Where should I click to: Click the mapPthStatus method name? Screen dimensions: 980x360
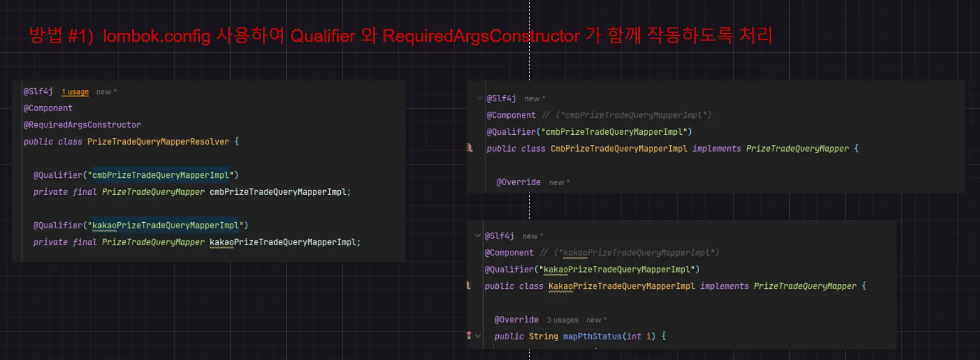592,336
